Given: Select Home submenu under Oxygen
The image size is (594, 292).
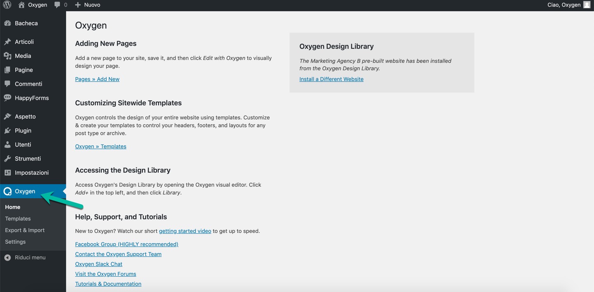Looking at the screenshot, I should [12, 207].
